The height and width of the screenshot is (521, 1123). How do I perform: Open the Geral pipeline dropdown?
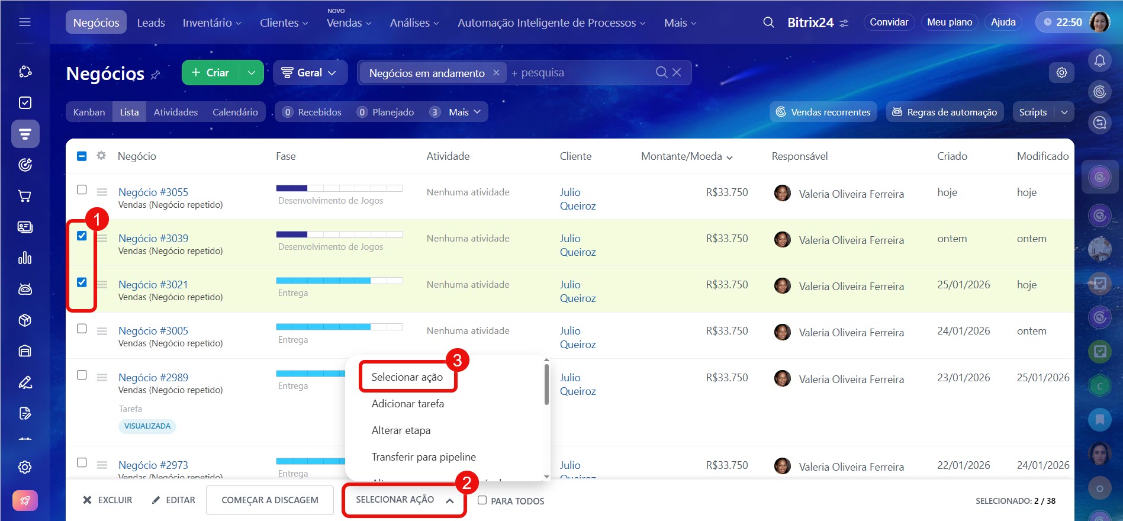310,73
